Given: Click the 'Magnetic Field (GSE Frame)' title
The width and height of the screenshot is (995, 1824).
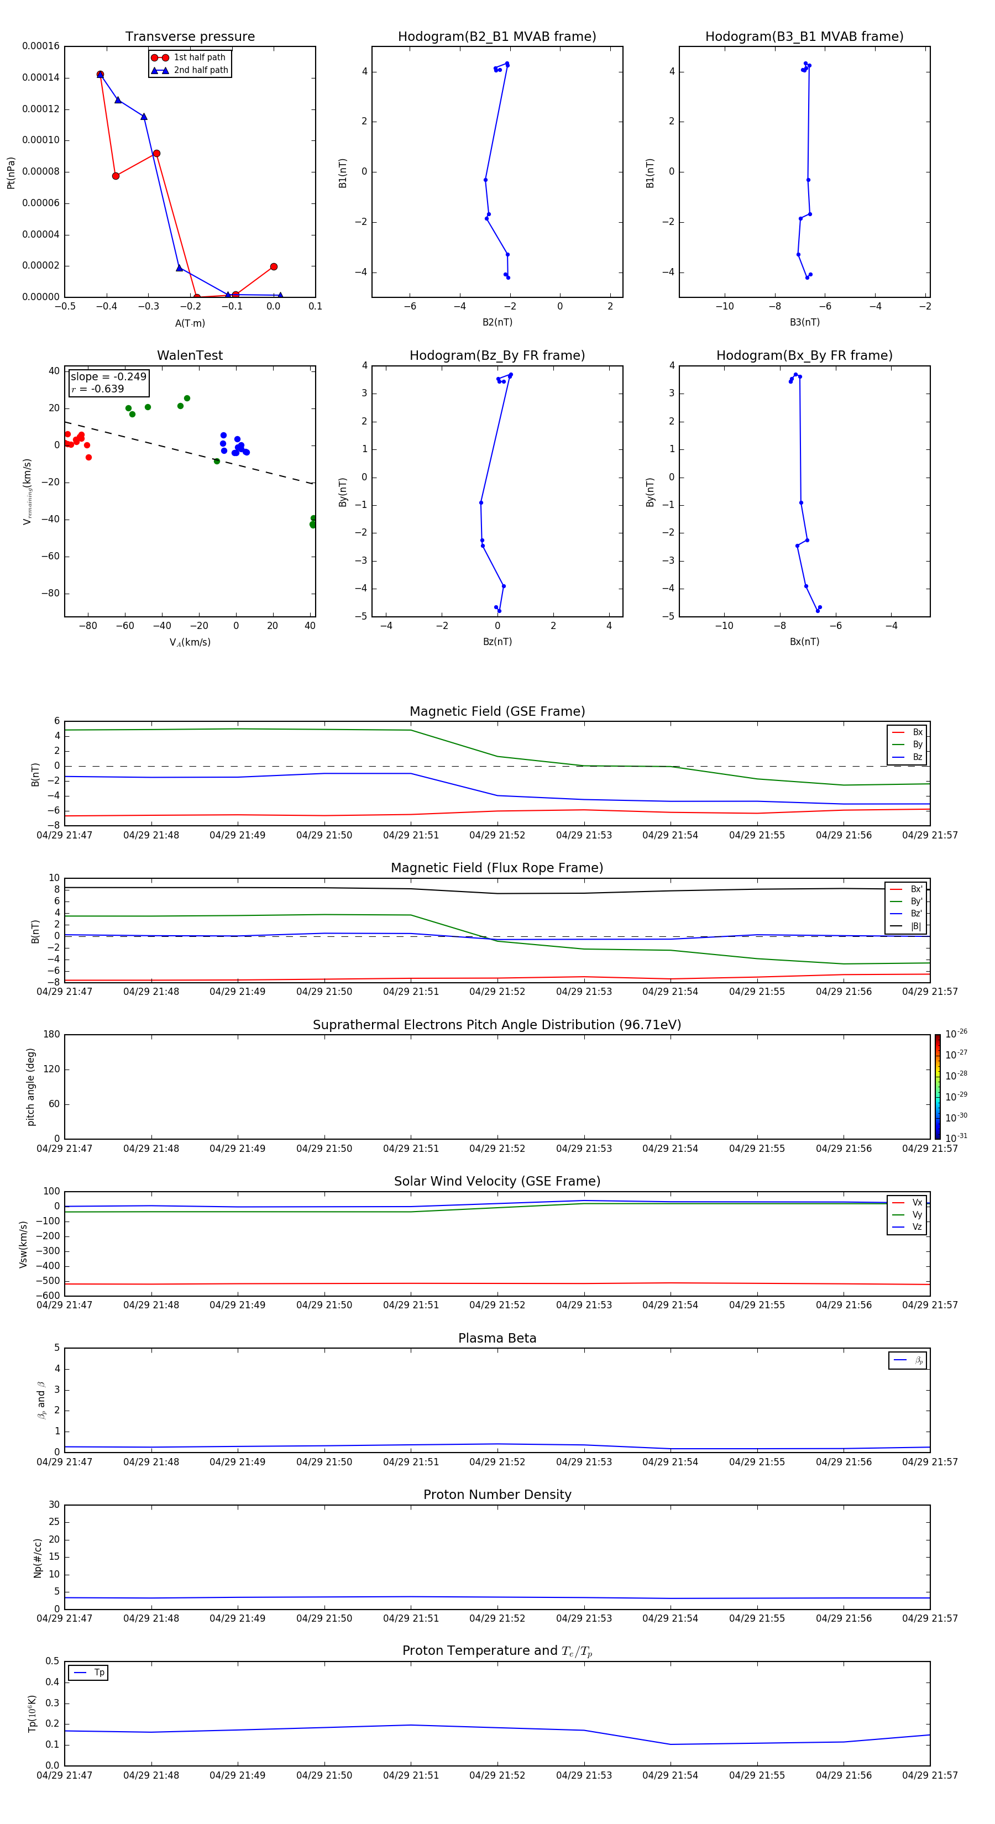Looking at the screenshot, I should pos(497,711).
